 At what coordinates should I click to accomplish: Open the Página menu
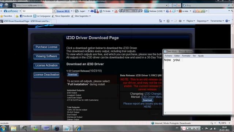click(x=190, y=21)
